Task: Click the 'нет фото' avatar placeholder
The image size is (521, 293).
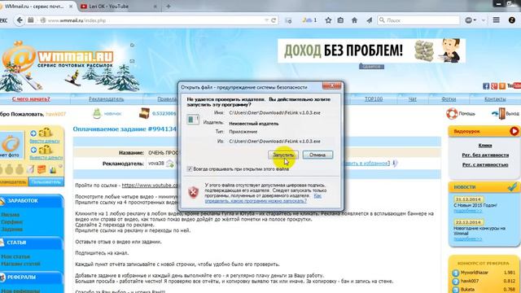Action: pyautogui.click(x=11, y=145)
